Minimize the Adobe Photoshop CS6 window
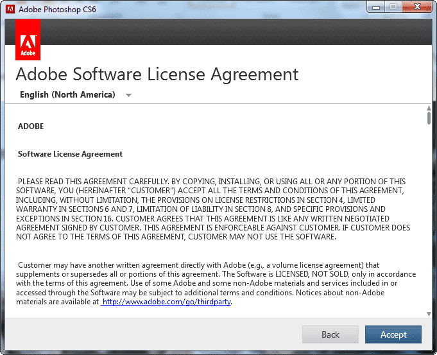The width and height of the screenshot is (437, 355). point(375,7)
